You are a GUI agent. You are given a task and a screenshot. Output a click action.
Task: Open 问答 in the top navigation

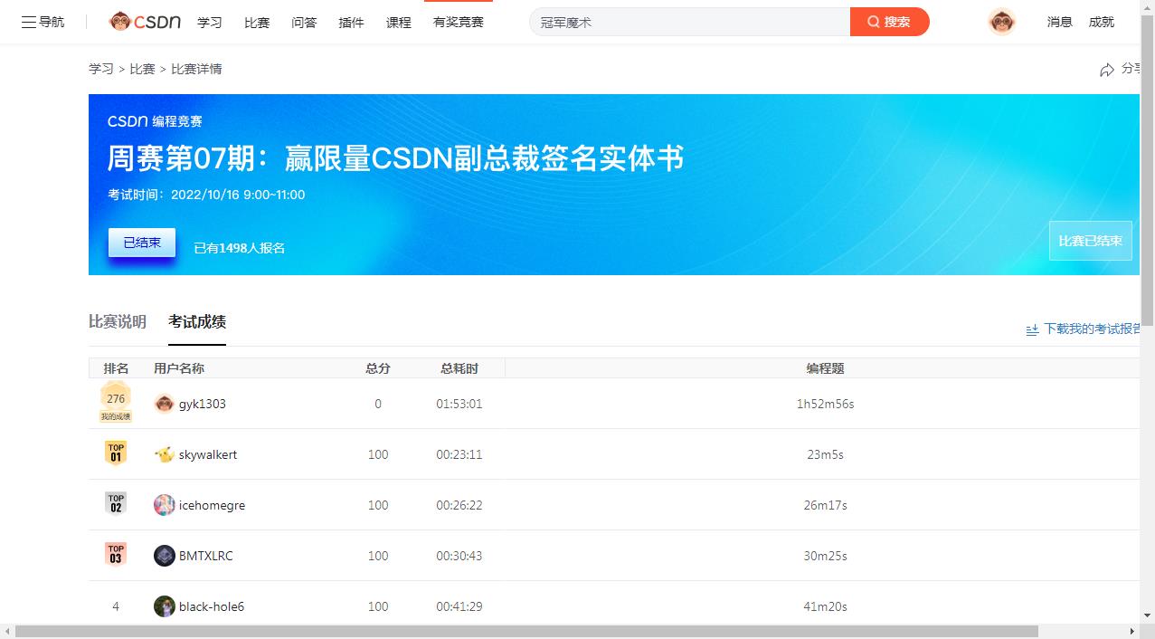click(304, 22)
